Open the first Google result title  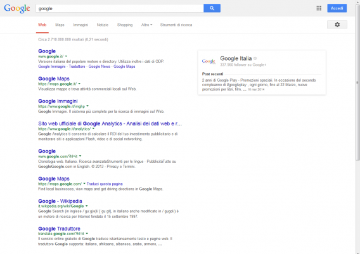click(x=47, y=51)
